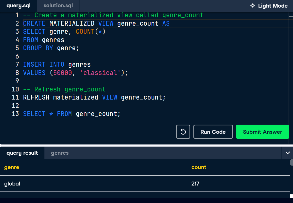Viewport: 293px width, 203px height.
Task: Click 'INSERT INTO' on line 7
Action: [x=44, y=65]
